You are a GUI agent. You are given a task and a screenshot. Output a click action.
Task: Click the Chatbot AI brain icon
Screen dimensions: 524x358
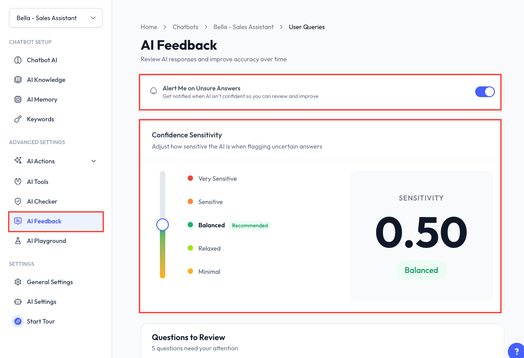(x=18, y=60)
